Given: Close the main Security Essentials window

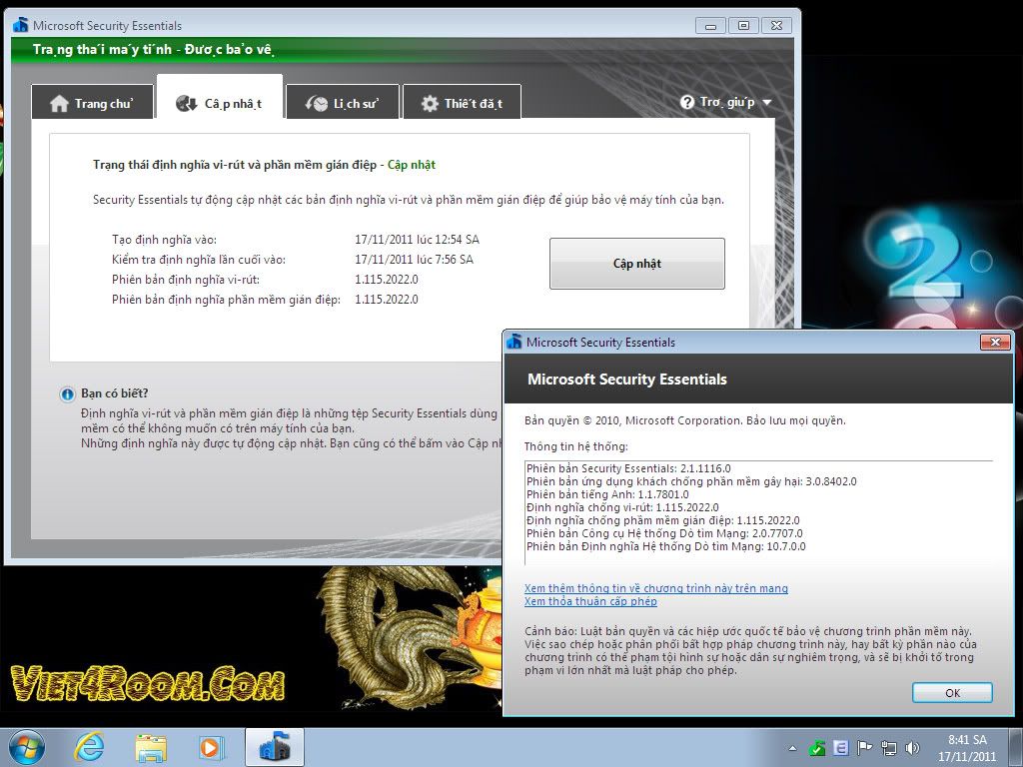Looking at the screenshot, I should (776, 25).
